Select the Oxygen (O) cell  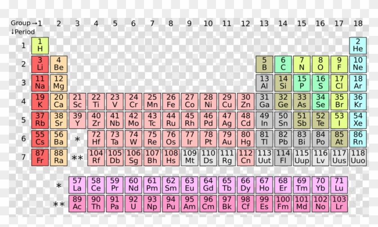coord(320,64)
